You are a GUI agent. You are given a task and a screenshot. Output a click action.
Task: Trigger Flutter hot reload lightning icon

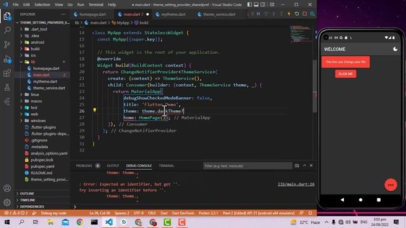tap(289, 14)
